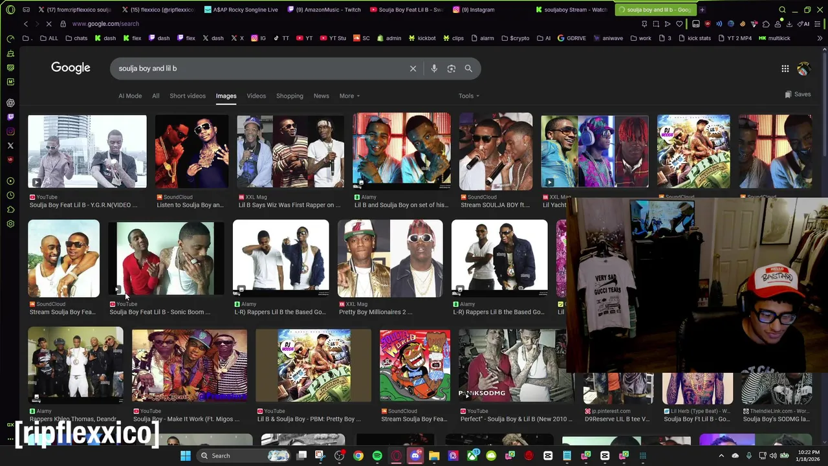The height and width of the screenshot is (466, 828).
Task: Open the chats bookmarks folder
Action: 76,38
